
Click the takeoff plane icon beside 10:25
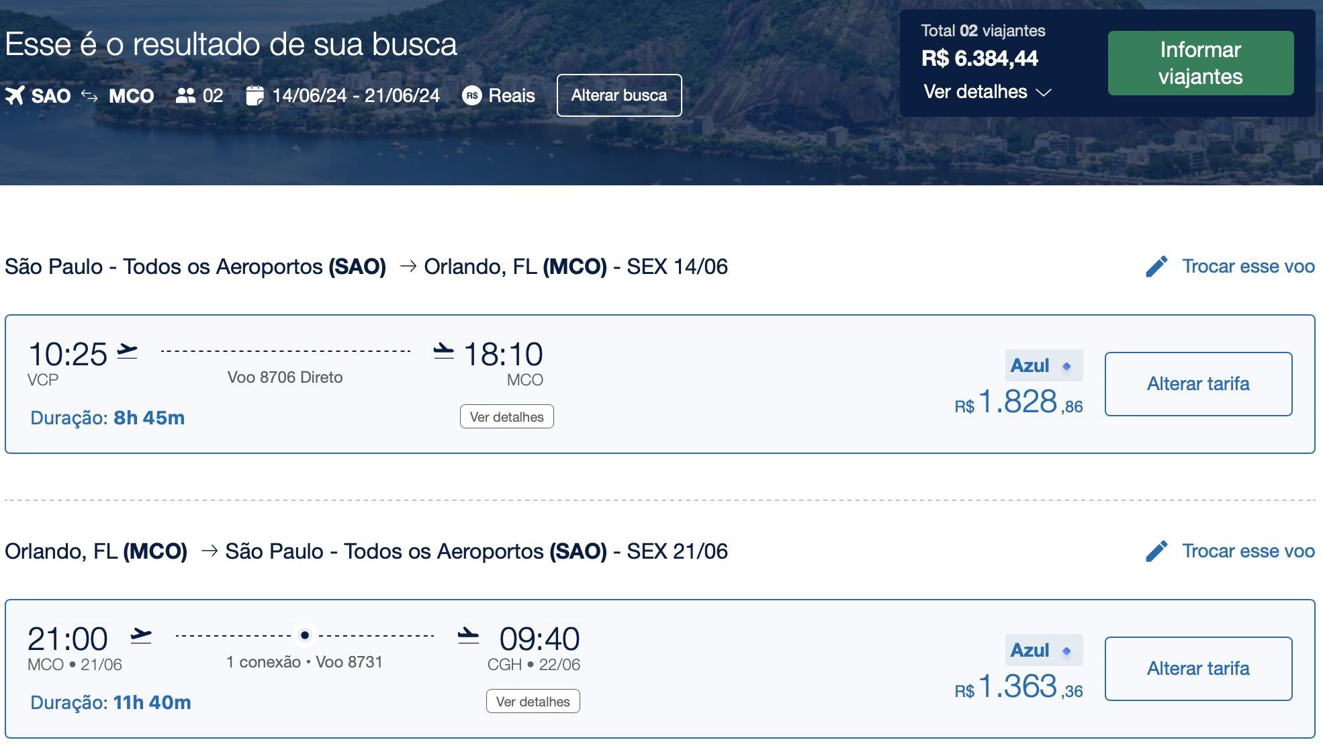127,351
